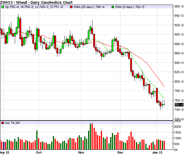The height and width of the screenshot is (155, 186).
Task: Click the 900-0 price axis label
Action: pos(179,34)
